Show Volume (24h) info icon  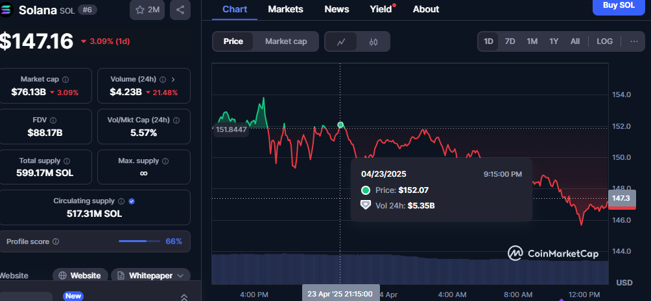pos(163,79)
